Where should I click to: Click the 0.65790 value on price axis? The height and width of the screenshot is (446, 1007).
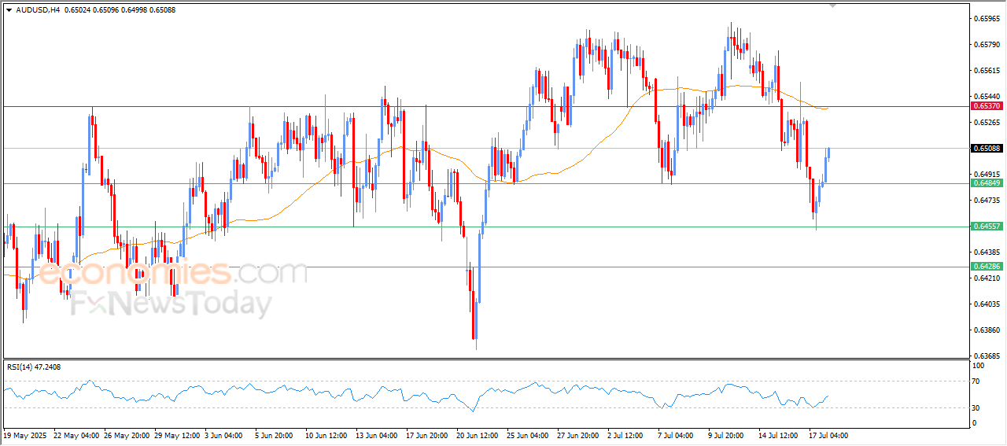pos(987,44)
